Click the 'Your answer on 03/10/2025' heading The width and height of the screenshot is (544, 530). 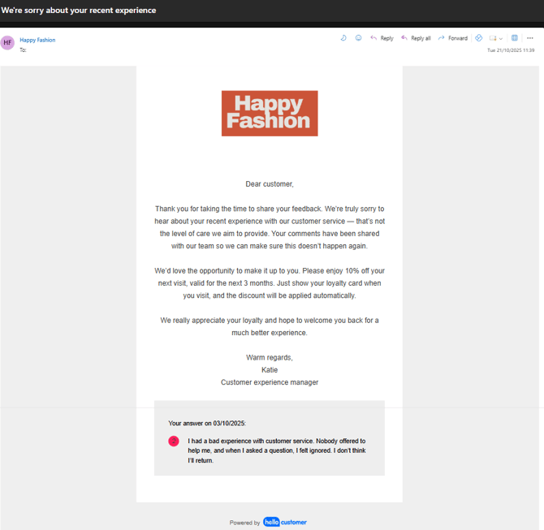point(207,423)
